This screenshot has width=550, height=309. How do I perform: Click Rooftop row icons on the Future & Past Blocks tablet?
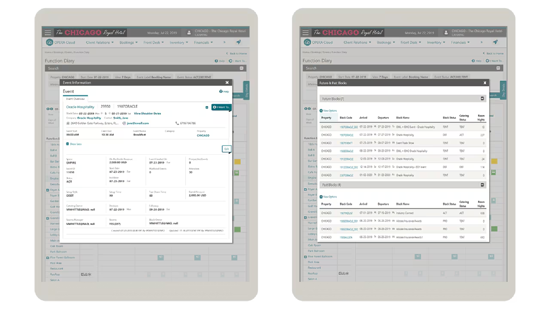pyautogui.click(x=343, y=273)
